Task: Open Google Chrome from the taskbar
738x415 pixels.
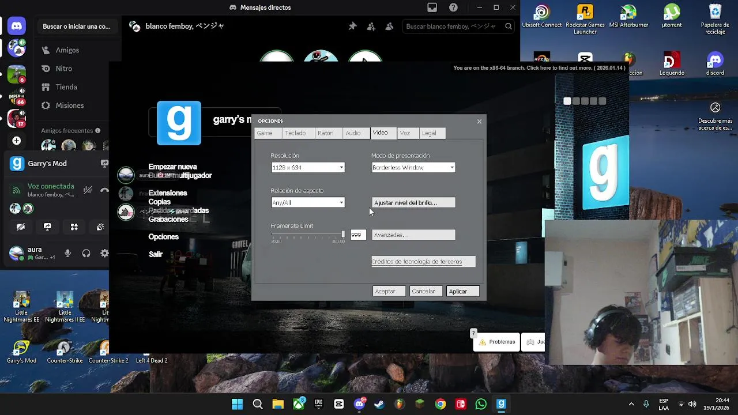Action: tap(440, 404)
